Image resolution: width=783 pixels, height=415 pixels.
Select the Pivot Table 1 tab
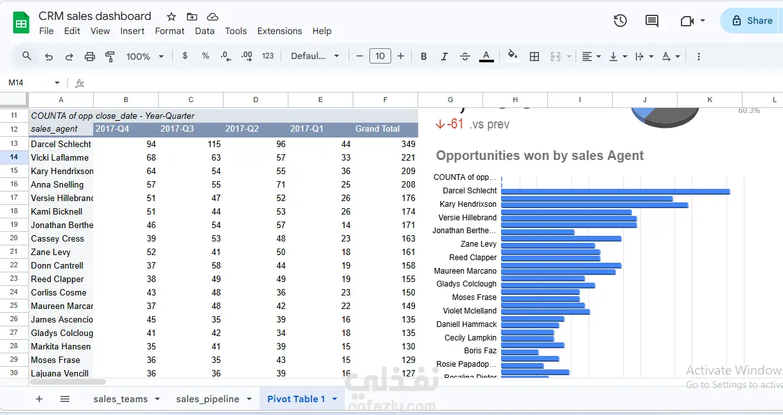click(x=296, y=399)
